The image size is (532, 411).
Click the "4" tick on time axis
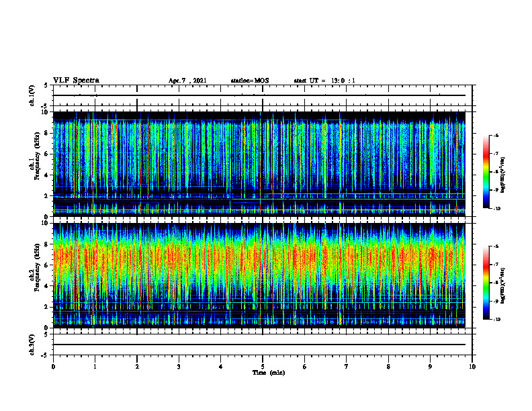point(221,367)
